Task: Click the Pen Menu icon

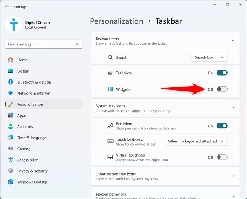Action: [111, 126]
